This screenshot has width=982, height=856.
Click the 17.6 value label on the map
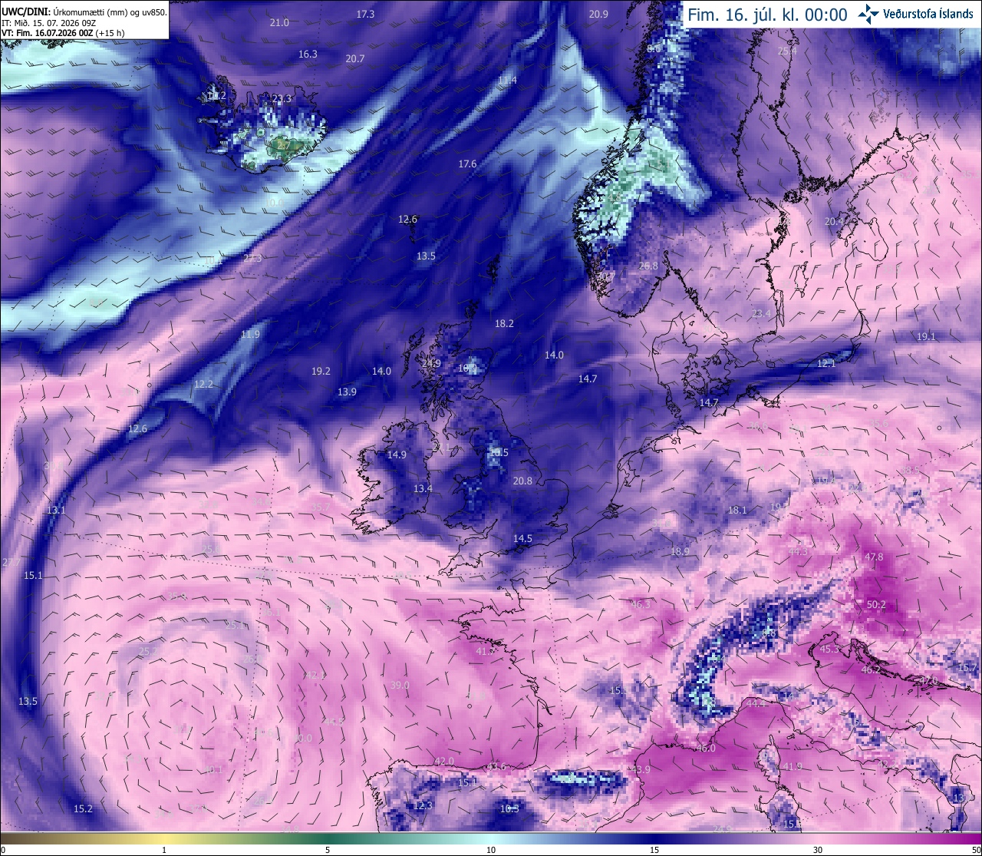point(468,164)
